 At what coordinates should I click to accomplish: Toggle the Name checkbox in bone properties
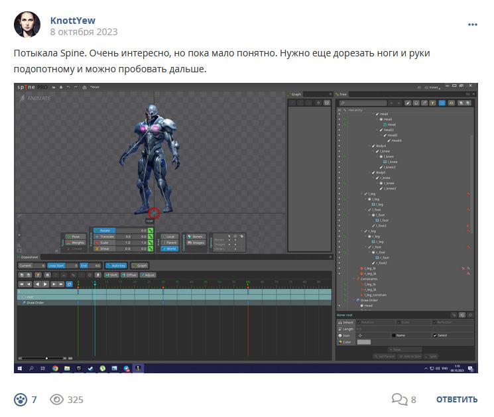pyautogui.click(x=393, y=335)
